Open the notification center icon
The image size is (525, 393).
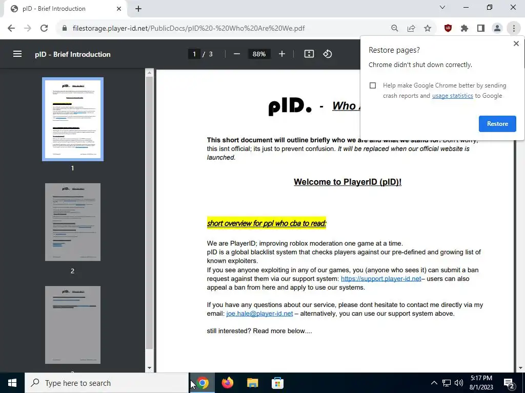coord(509,383)
